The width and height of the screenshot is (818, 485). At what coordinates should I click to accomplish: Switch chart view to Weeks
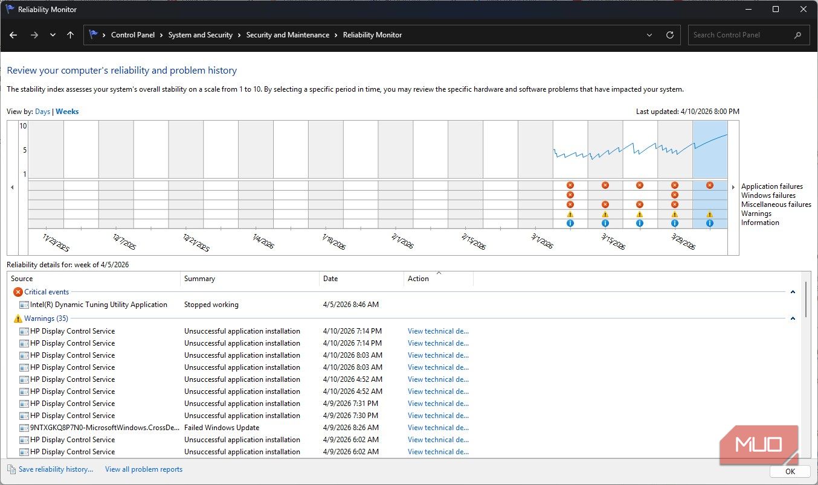pos(67,112)
